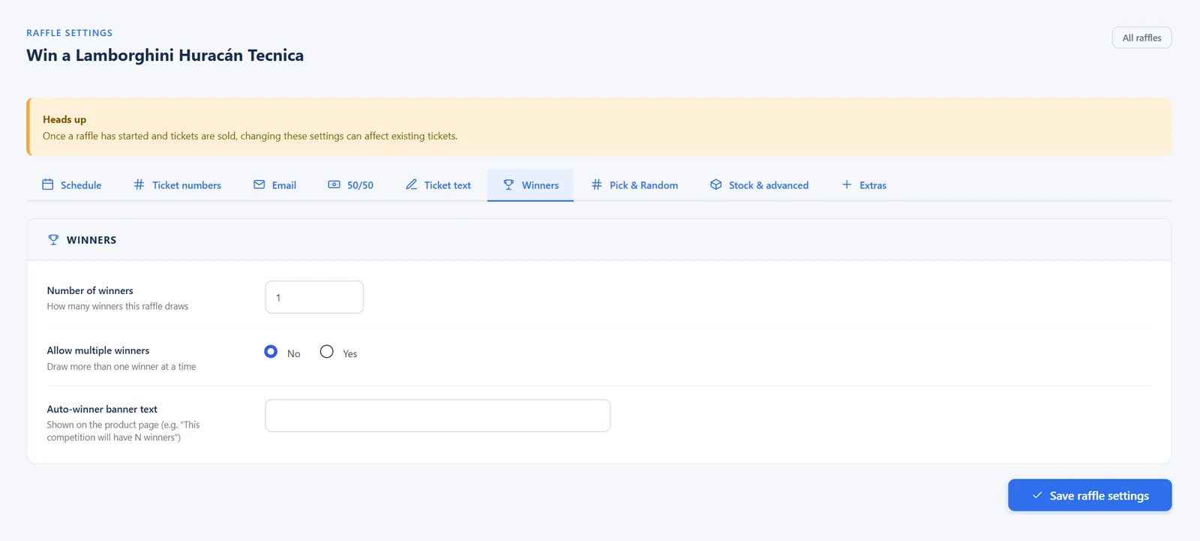The width and height of the screenshot is (1200, 541).
Task: Click the WINNERS section heading
Action: [91, 240]
